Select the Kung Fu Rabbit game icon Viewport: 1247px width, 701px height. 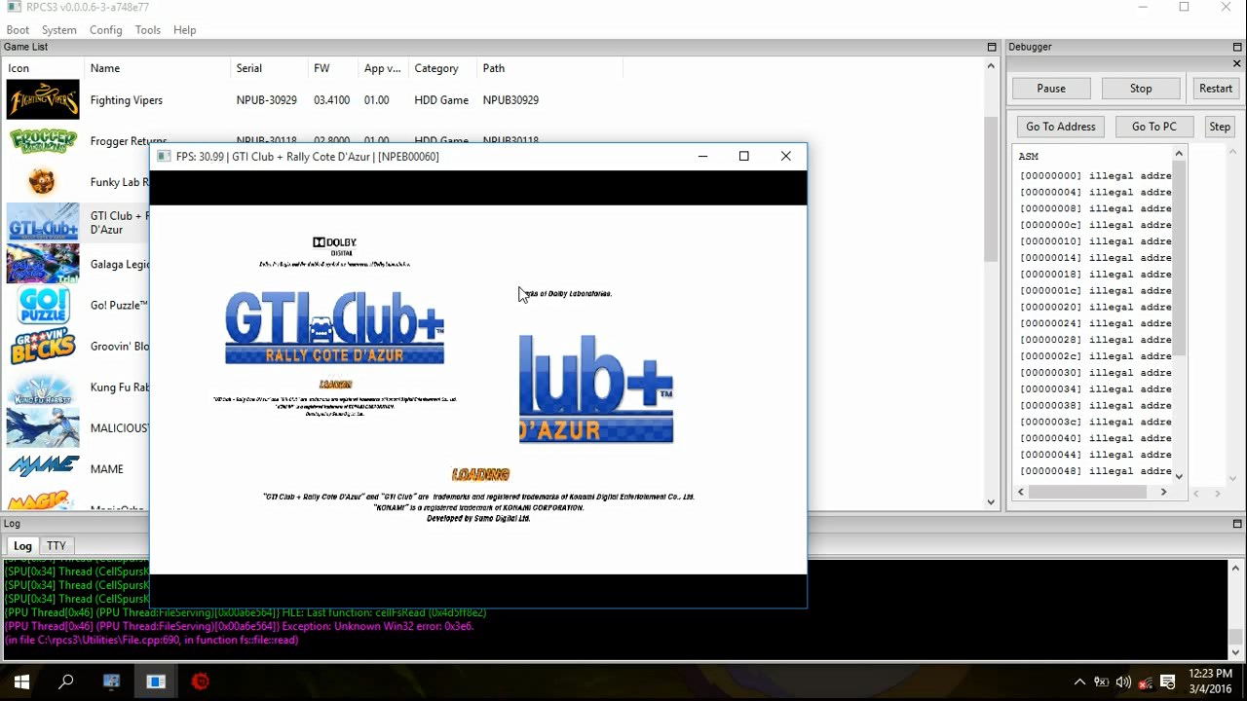pyautogui.click(x=43, y=387)
